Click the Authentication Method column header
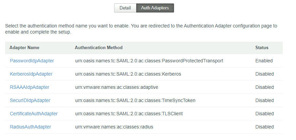Screen dimensions: 296x140 coord(99,47)
